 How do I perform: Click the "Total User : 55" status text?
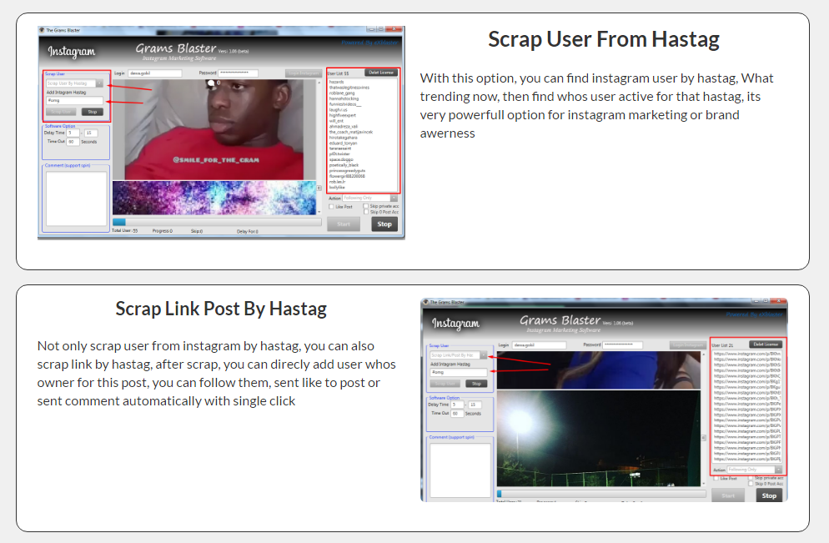point(125,230)
